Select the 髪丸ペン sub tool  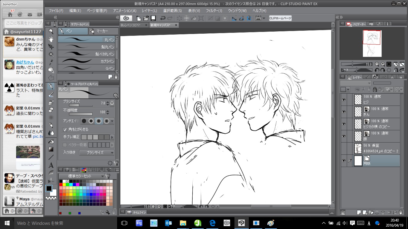click(x=87, y=47)
